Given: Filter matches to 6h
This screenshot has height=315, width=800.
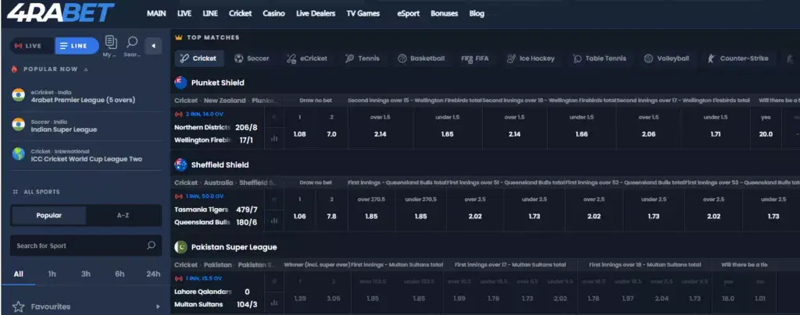Looking at the screenshot, I should click(120, 274).
